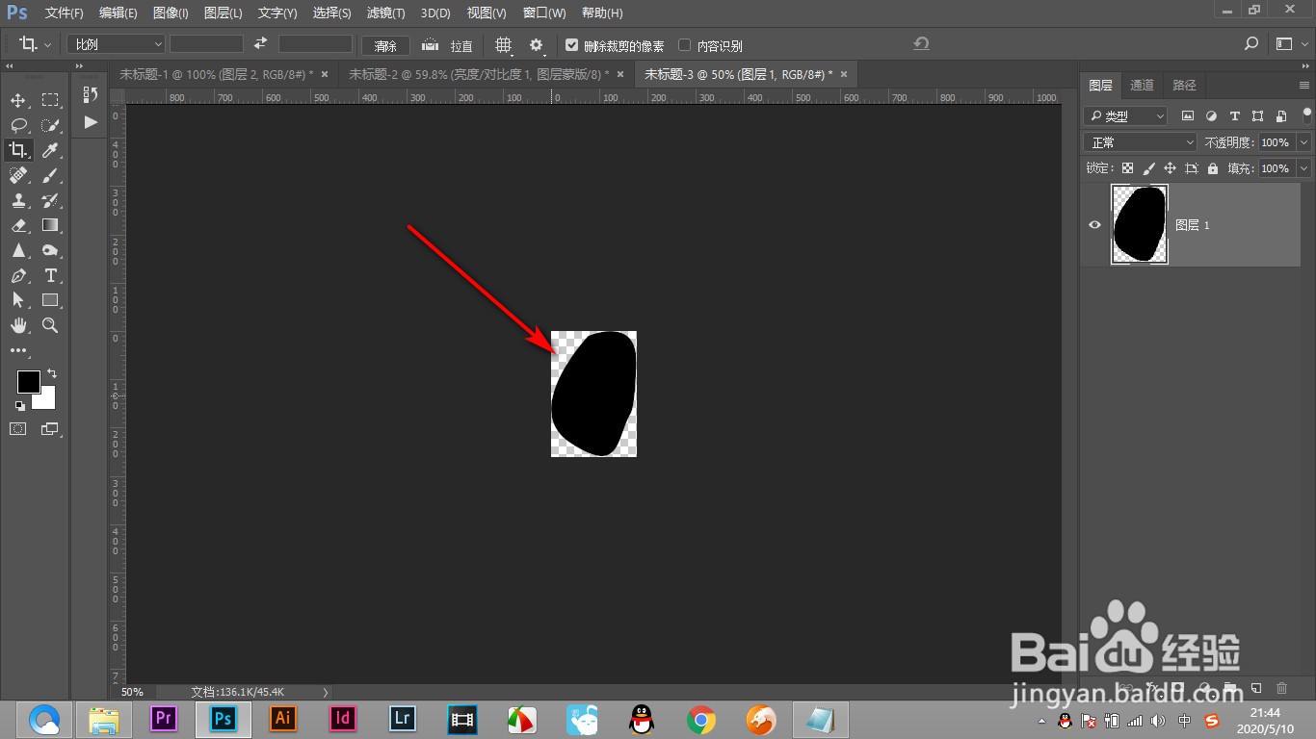Select the Spot Healing Brush tool
Viewport: 1316px width, 739px height.
pyautogui.click(x=17, y=175)
